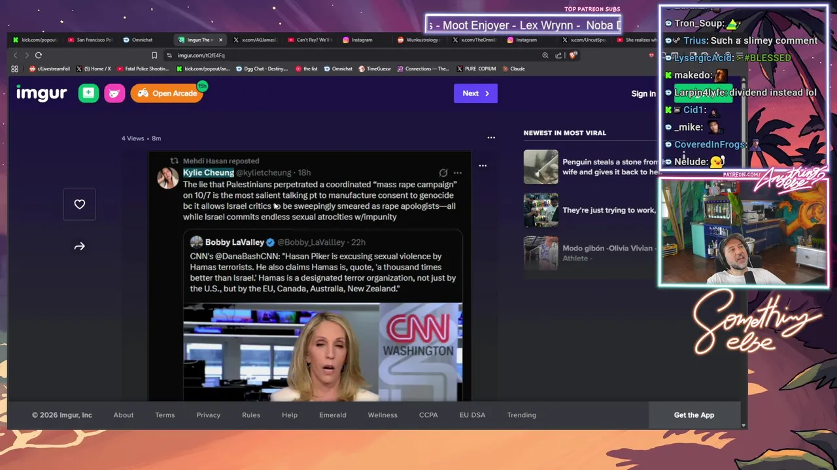Switch to the San Francisco Pol YouTube tab
Image resolution: width=837 pixels, height=470 pixels.
pyautogui.click(x=90, y=40)
